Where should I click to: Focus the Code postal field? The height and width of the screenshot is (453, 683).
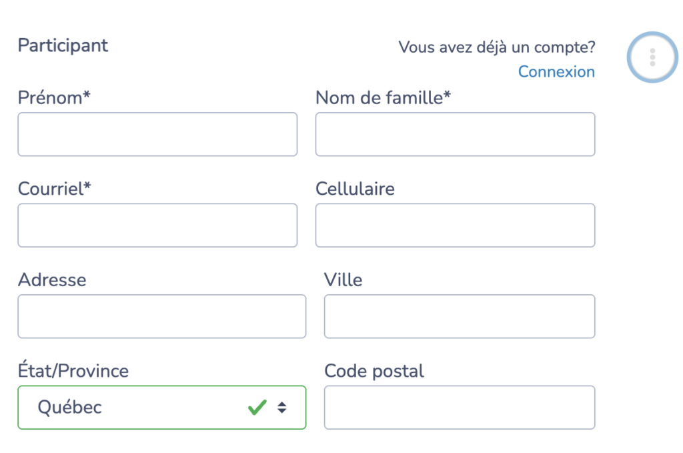(459, 407)
